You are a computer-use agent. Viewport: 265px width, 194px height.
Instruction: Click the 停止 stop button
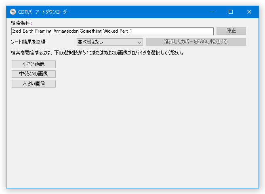[x=231, y=31]
